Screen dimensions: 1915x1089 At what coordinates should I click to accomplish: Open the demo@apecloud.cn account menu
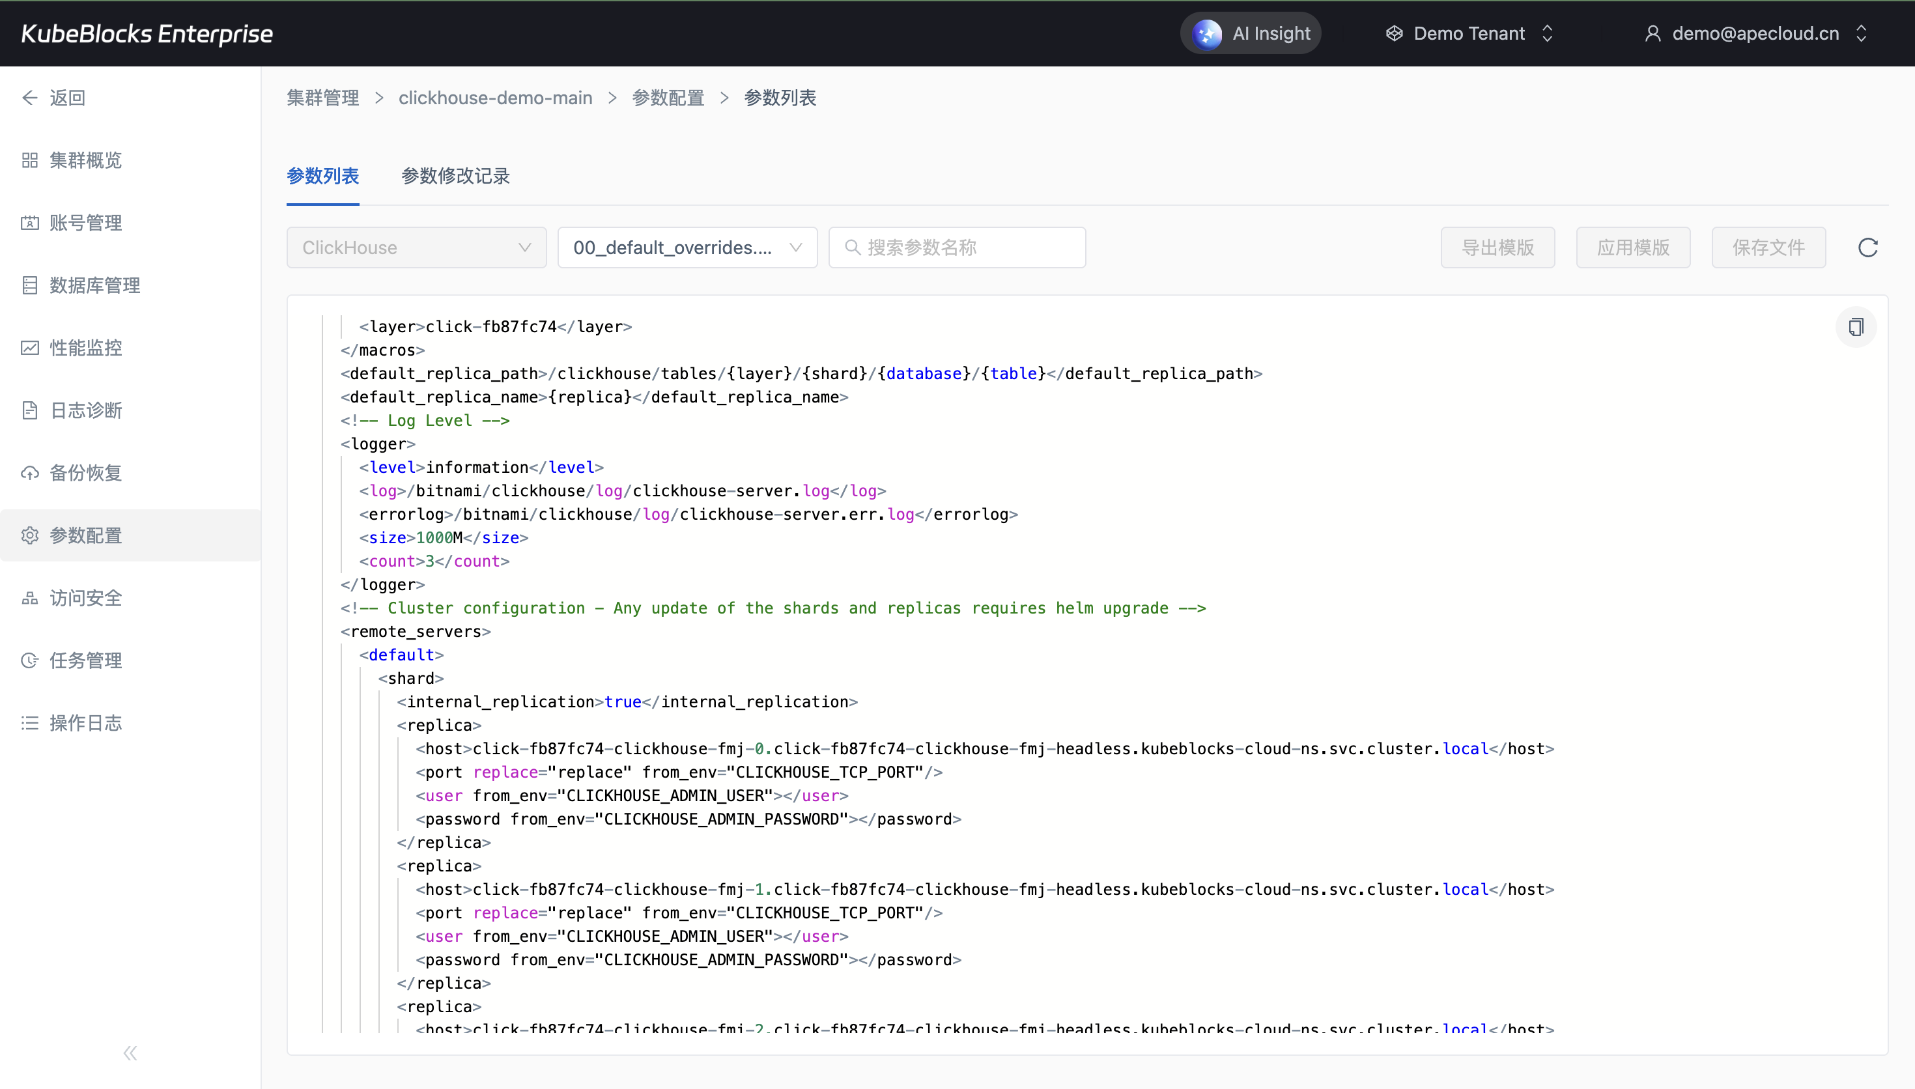[1755, 34]
